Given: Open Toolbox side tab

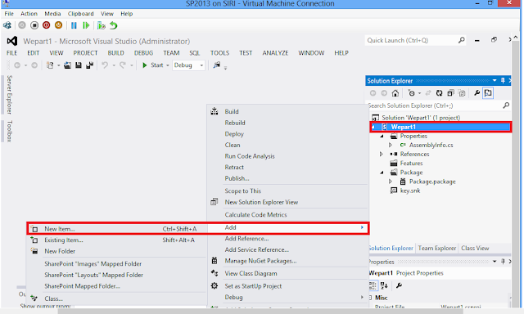Looking at the screenshot, I should [x=9, y=131].
